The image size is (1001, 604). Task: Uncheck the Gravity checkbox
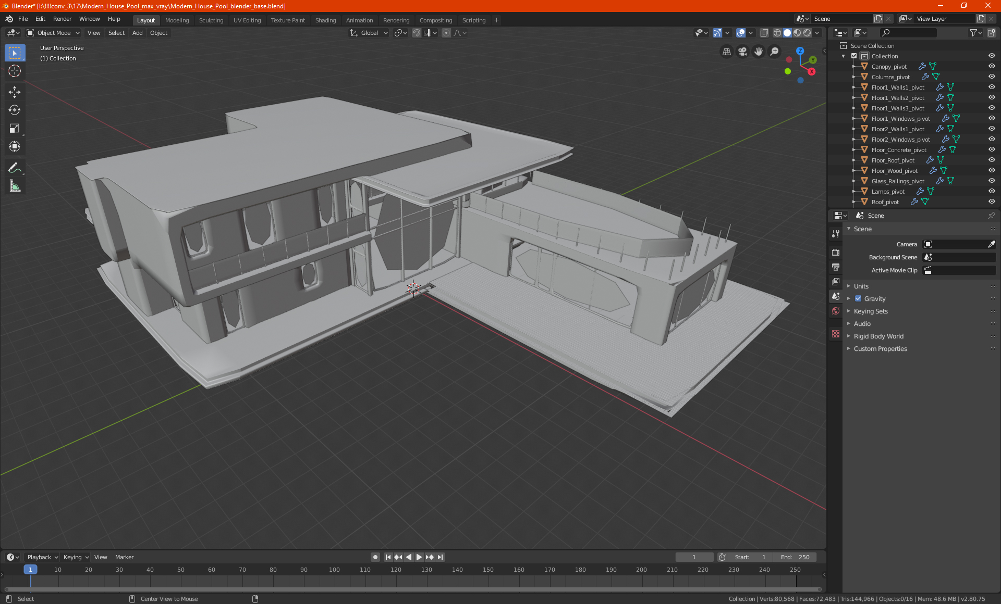[858, 298]
